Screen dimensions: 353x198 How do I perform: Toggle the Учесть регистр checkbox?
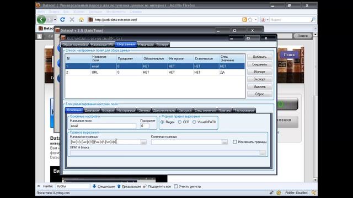[x=176, y=186]
